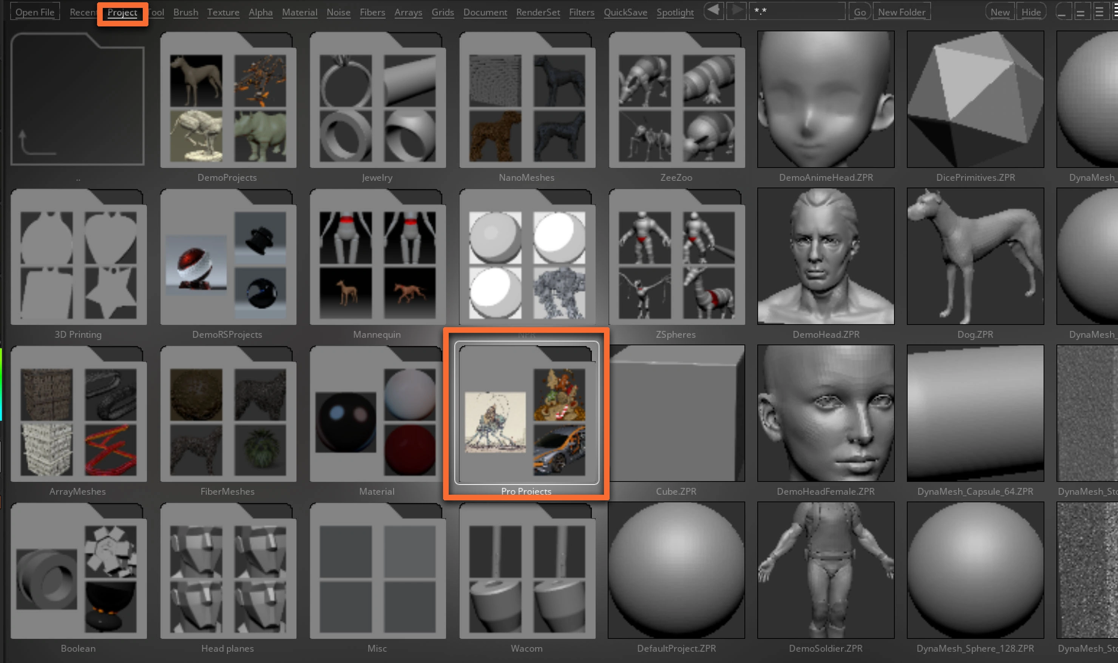Screen dimensions: 1118x663
Task: Select the Dog.ZPR project thumbnail
Action: point(975,257)
